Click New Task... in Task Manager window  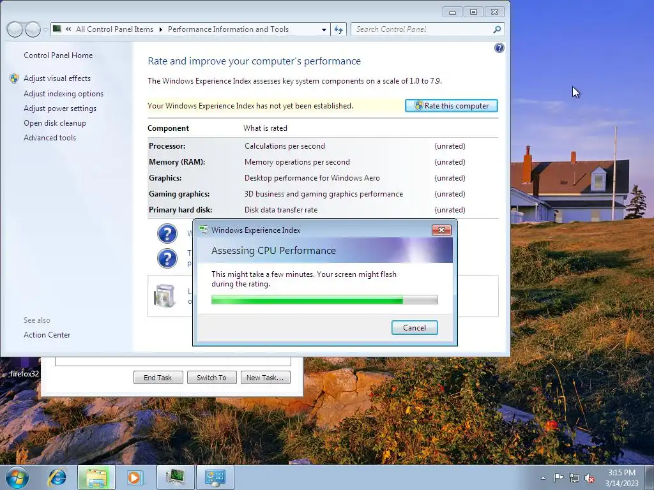[265, 378]
